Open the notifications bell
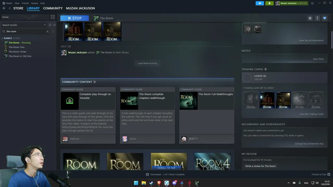This screenshot has width=333, height=187. pyautogui.click(x=270, y=3)
